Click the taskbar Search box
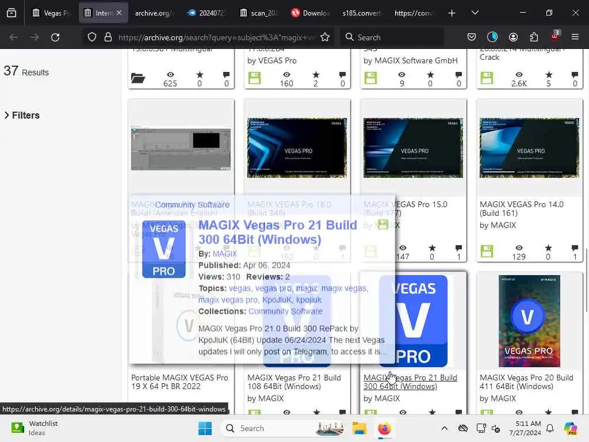589x442 pixels. click(283, 428)
